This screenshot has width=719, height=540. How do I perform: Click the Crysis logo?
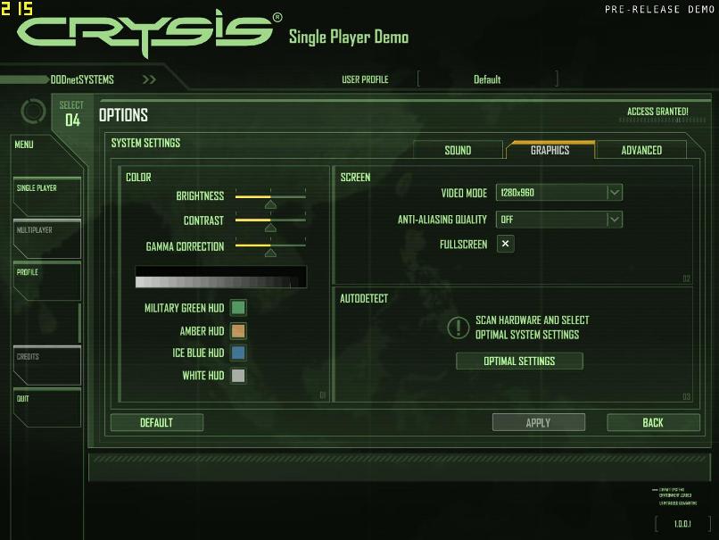150,34
